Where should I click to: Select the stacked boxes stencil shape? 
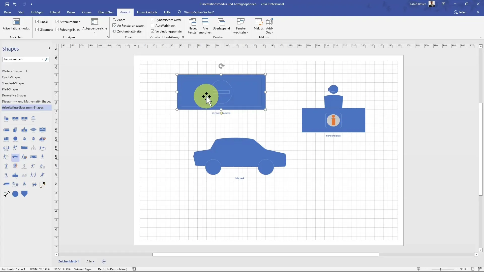pos(43,139)
